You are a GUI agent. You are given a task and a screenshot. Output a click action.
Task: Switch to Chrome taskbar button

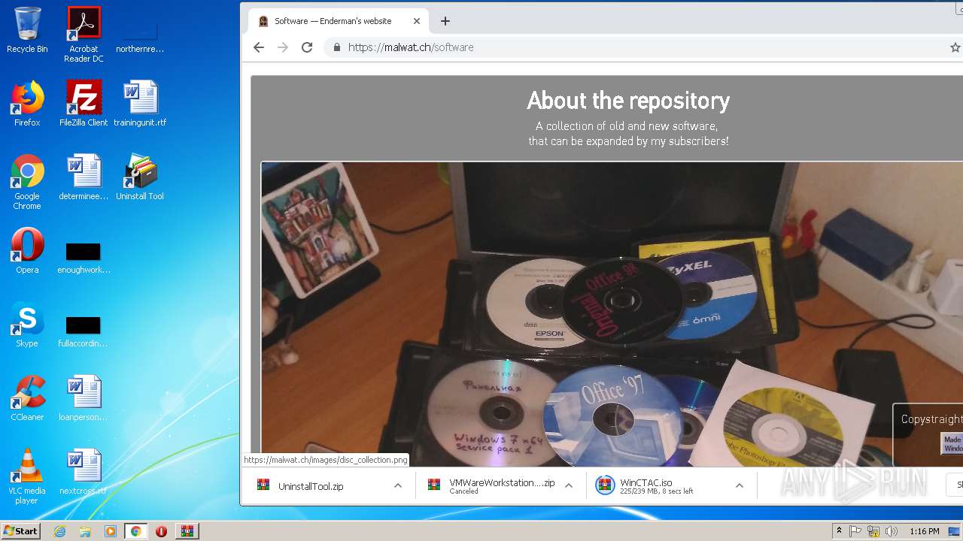coord(135,531)
